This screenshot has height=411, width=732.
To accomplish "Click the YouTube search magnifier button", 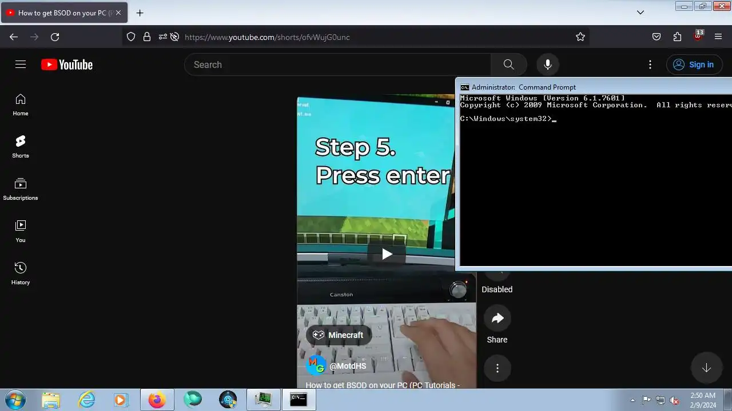I will pos(508,65).
